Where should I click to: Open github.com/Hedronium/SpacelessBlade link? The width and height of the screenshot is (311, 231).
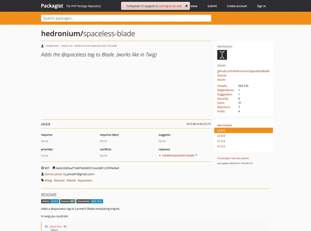tap(243, 71)
